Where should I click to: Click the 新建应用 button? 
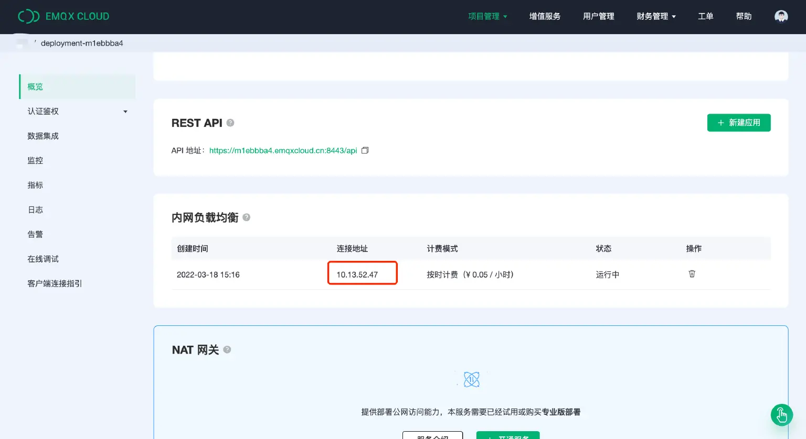point(739,123)
